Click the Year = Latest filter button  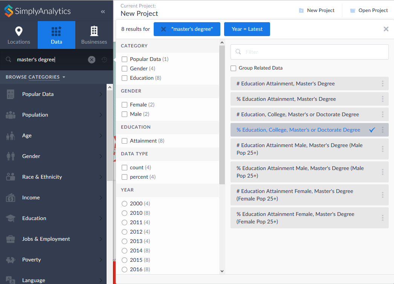click(247, 29)
